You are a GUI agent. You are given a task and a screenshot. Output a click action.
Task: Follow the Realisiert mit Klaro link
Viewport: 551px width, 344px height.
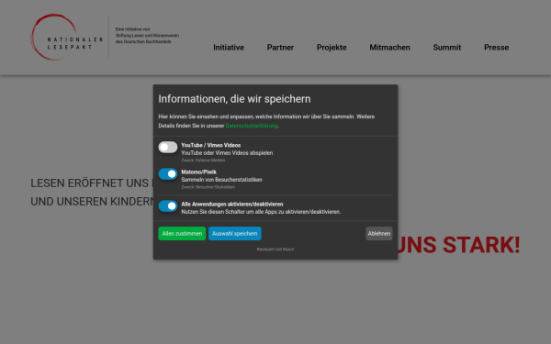275,250
